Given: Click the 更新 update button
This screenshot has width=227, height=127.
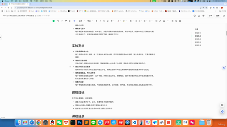Looking at the screenshot, I should (218, 16).
